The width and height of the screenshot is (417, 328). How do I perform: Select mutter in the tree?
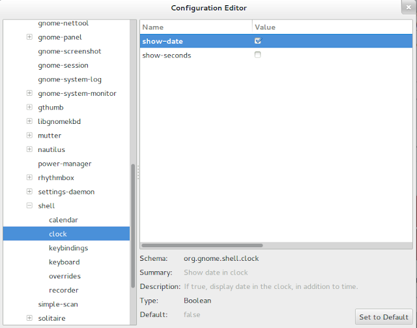point(50,136)
